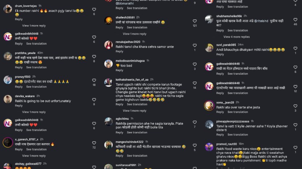
Task: Tap heart on x_ganesh_8787_x's comment
Action: 94,143
